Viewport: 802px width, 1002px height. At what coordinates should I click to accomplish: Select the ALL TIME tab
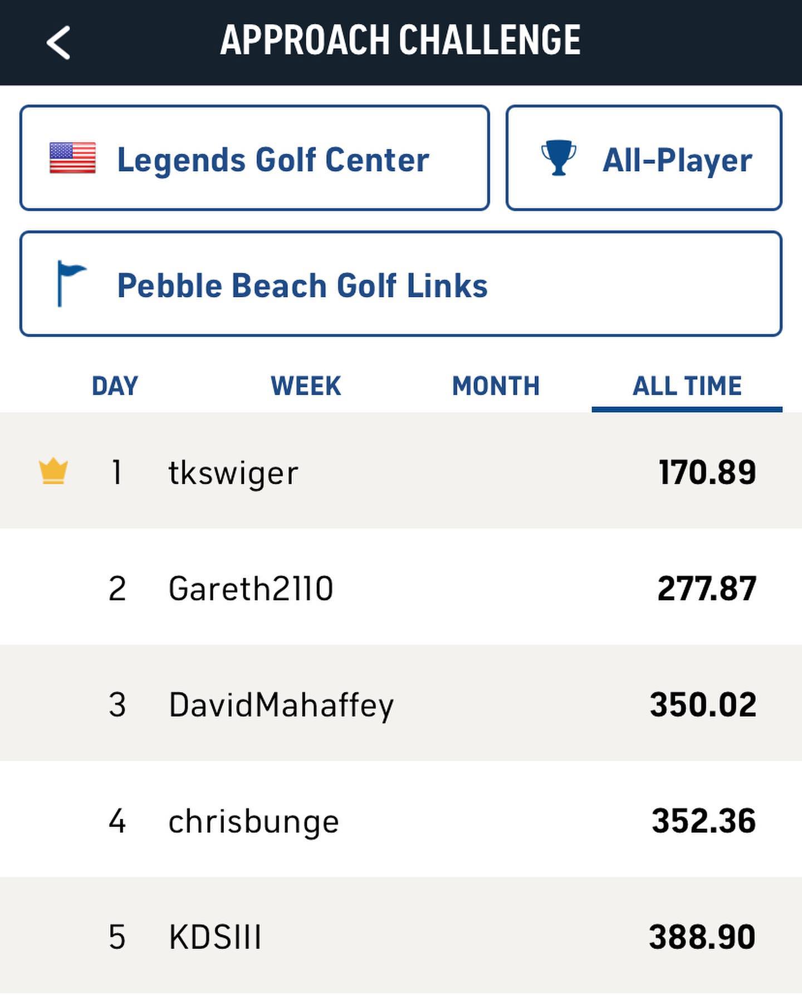pos(687,386)
